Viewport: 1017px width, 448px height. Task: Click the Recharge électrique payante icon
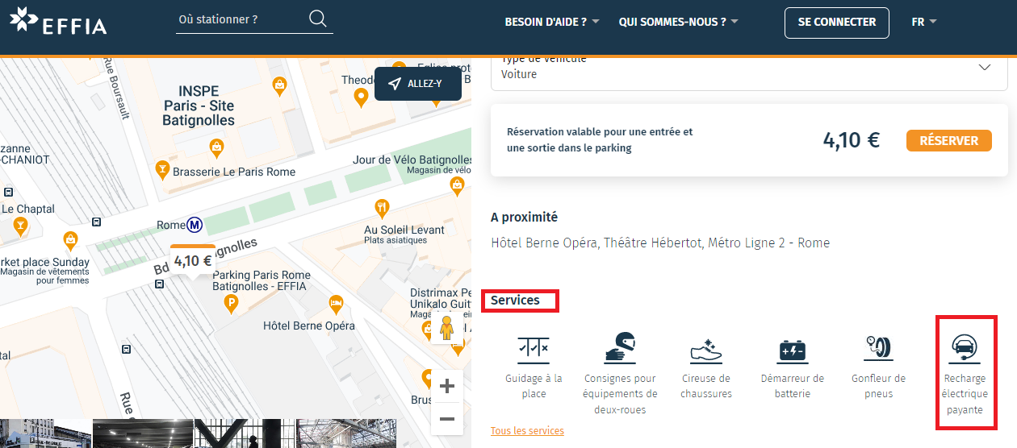click(x=965, y=348)
